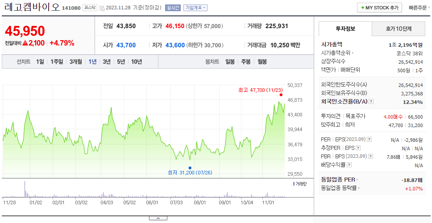Screen dimensions: 432x223
Task: Open help icon next to PER EPS(2023.09)
Action: pyautogui.click(x=370, y=140)
